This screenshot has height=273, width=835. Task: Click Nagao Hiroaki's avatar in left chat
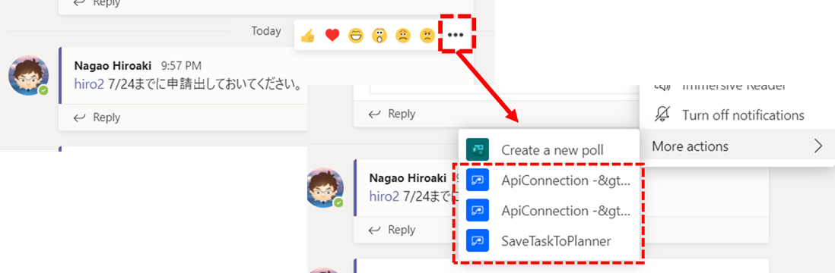pyautogui.click(x=28, y=75)
